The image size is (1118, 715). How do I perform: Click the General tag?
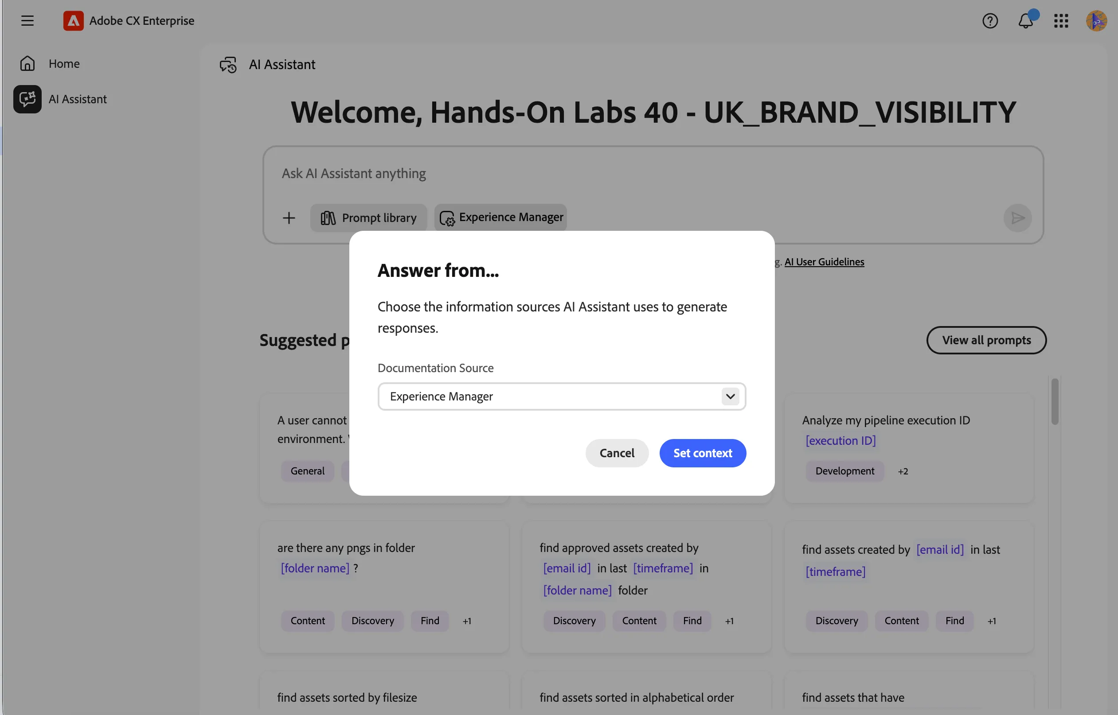point(308,471)
